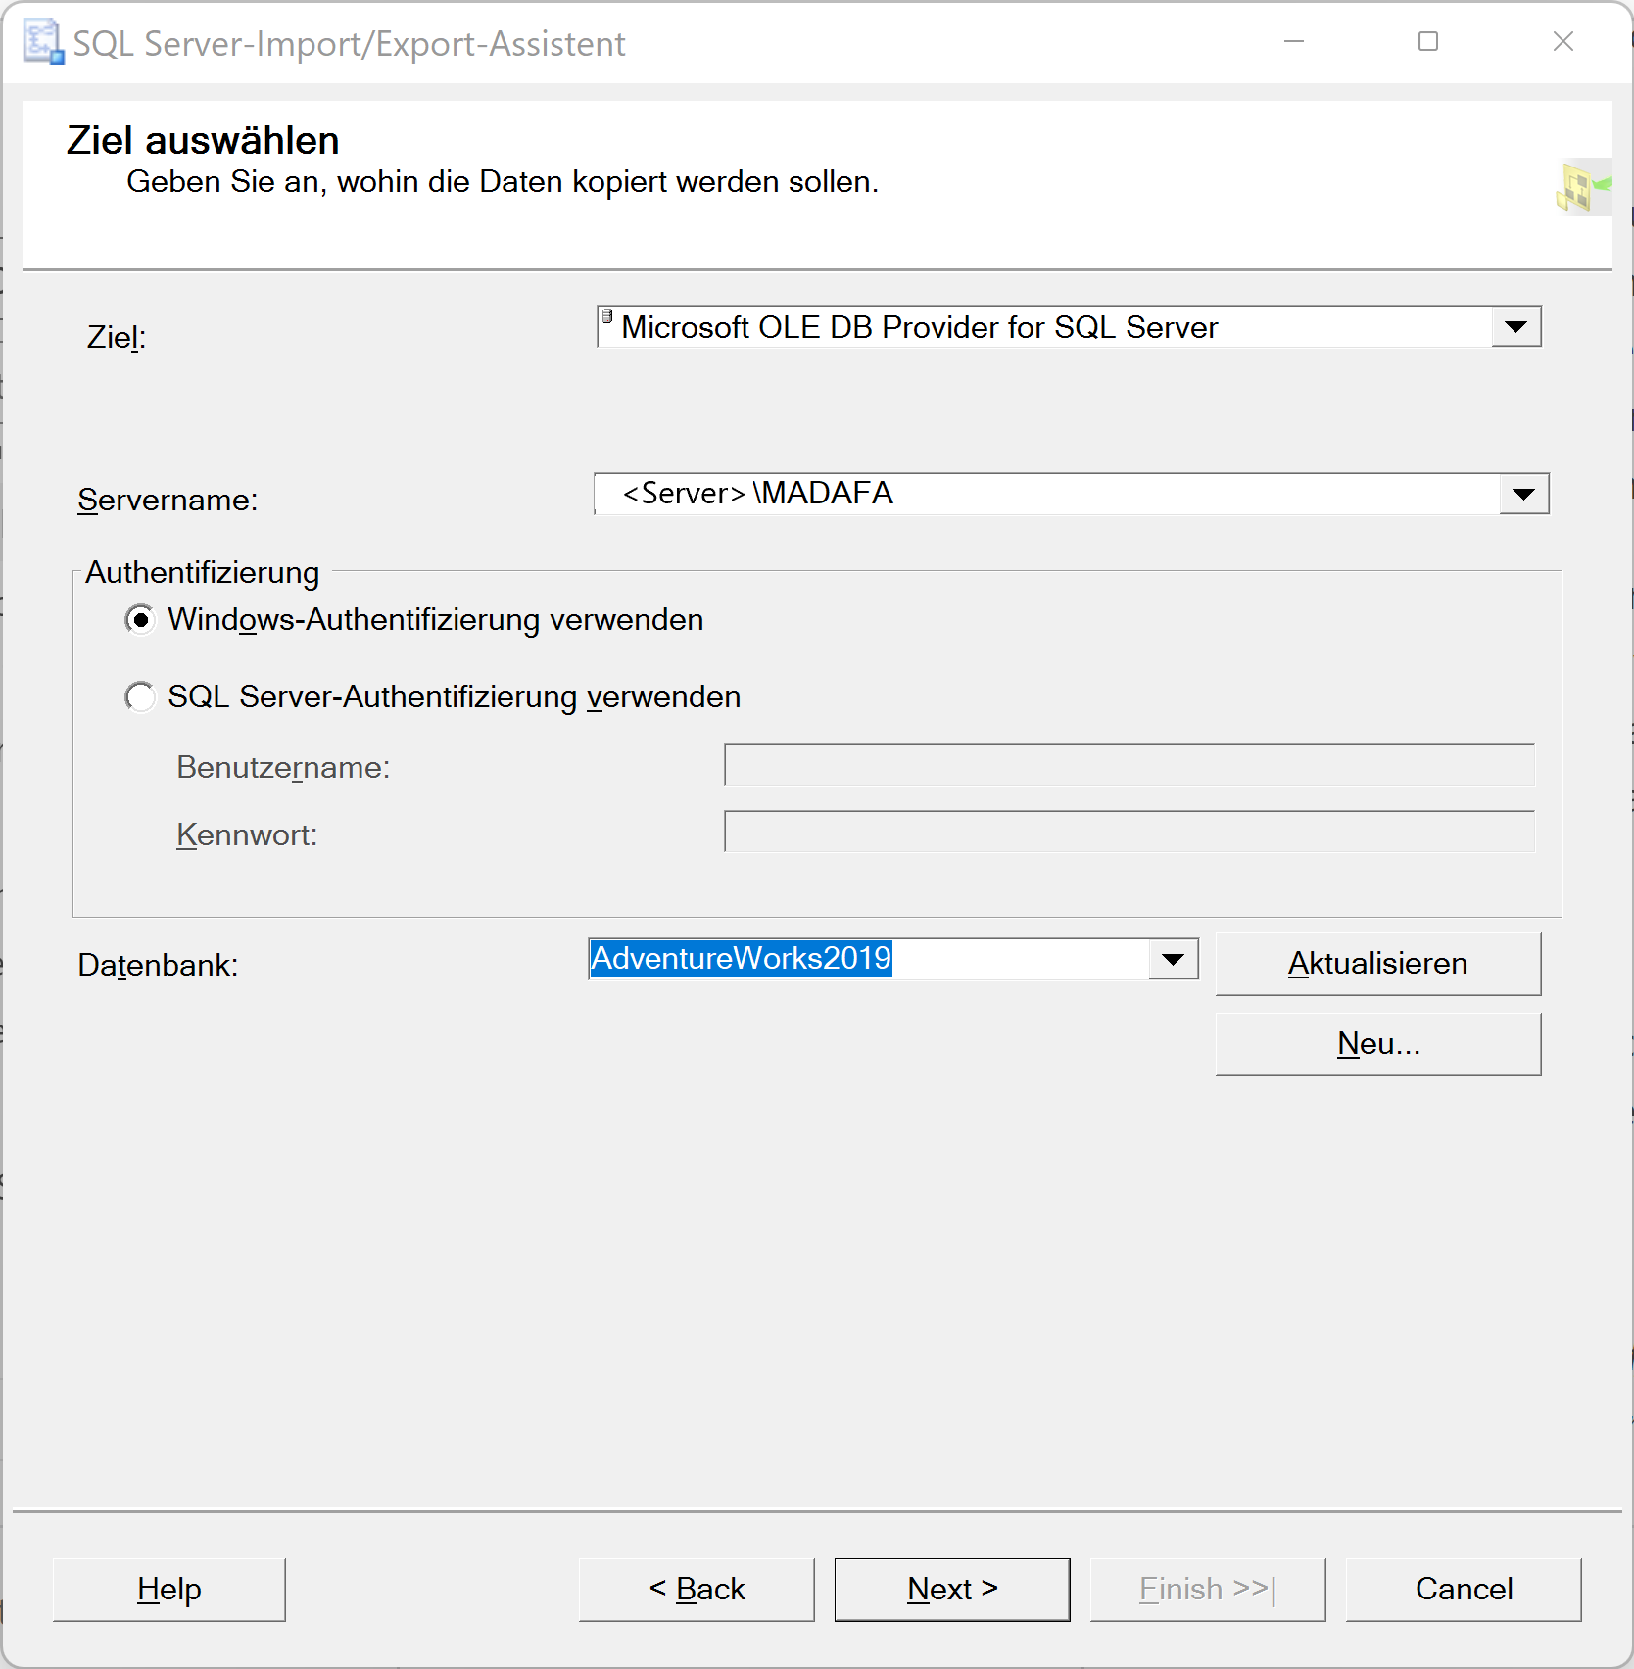Viewport: 1634px width, 1669px height.
Task: Click the window title SQL Server-Import/Export-Assistent
Action: point(349,44)
